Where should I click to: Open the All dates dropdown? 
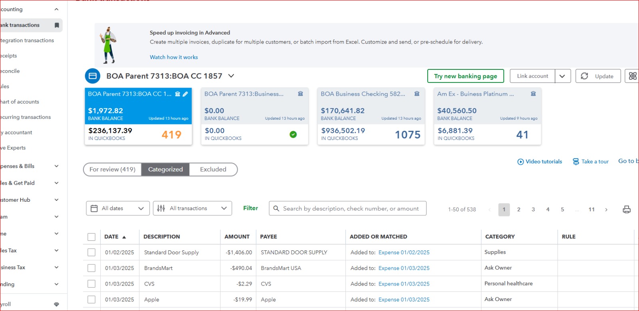[x=118, y=208]
